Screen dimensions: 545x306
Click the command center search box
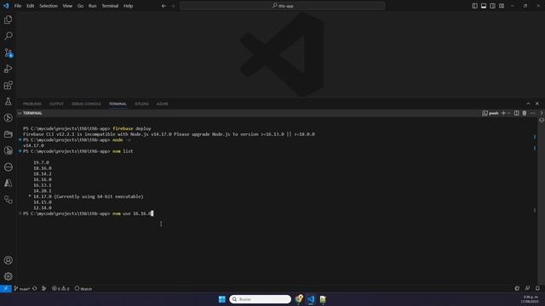point(282,6)
